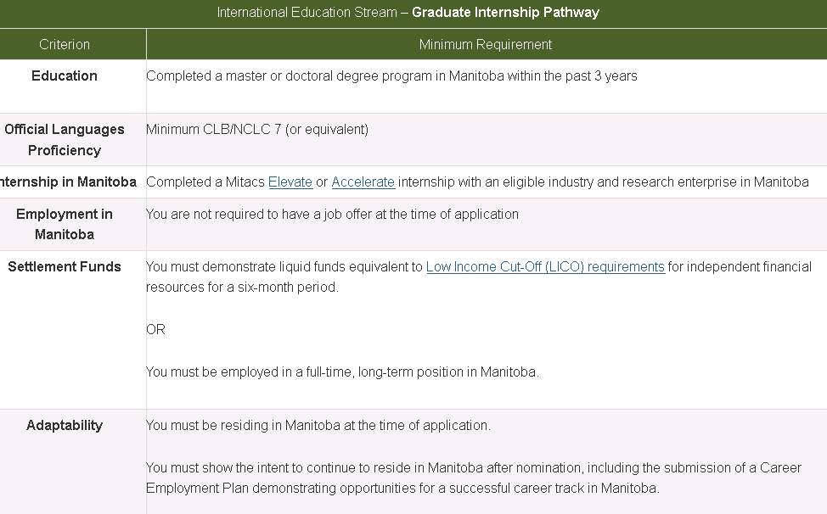
Task: Click the Official Languages Proficiency row label
Action: (65, 140)
